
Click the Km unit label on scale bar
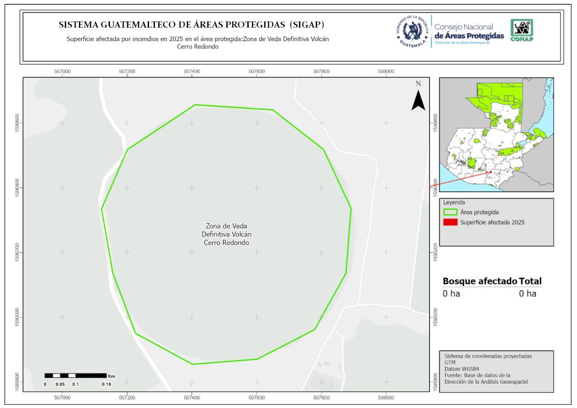[112, 375]
